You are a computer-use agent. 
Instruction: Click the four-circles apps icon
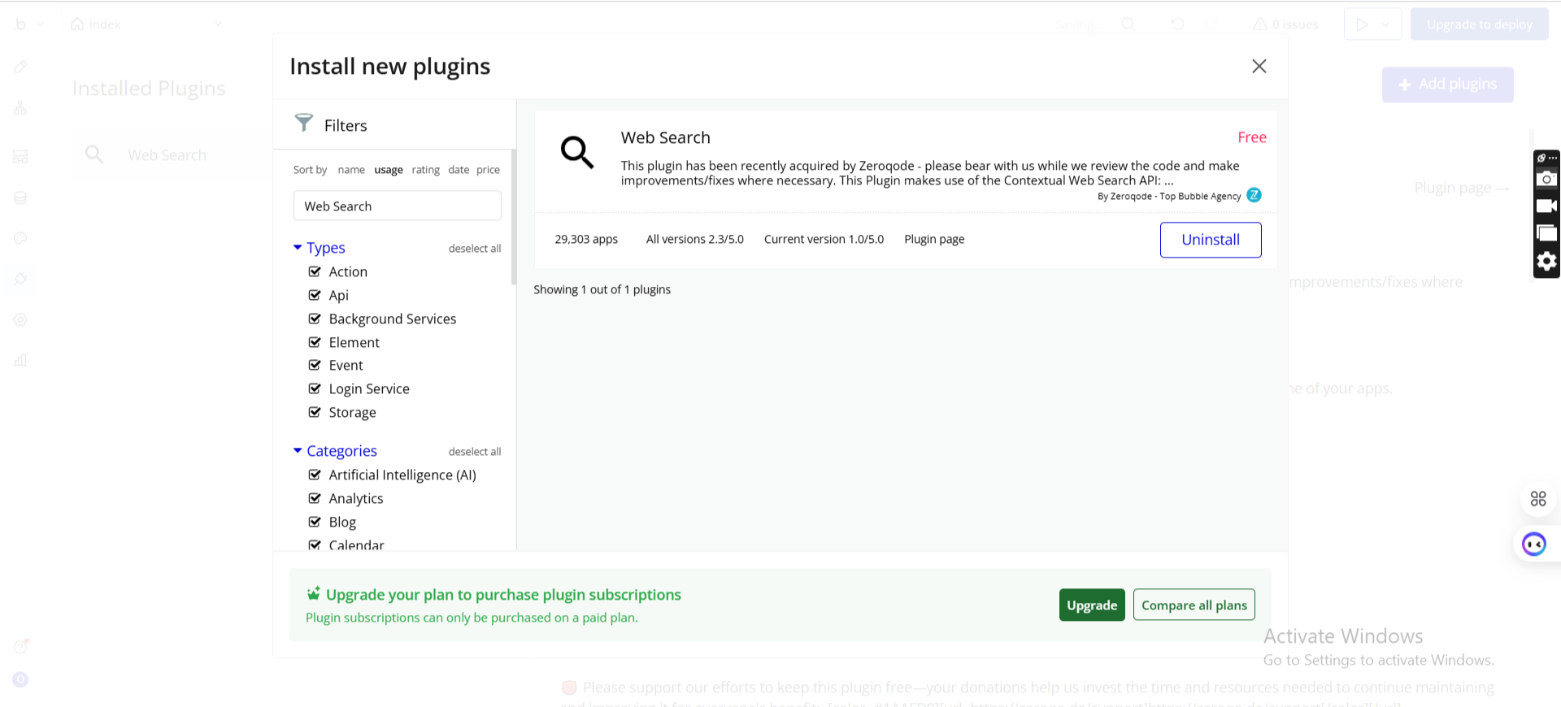(x=1537, y=499)
